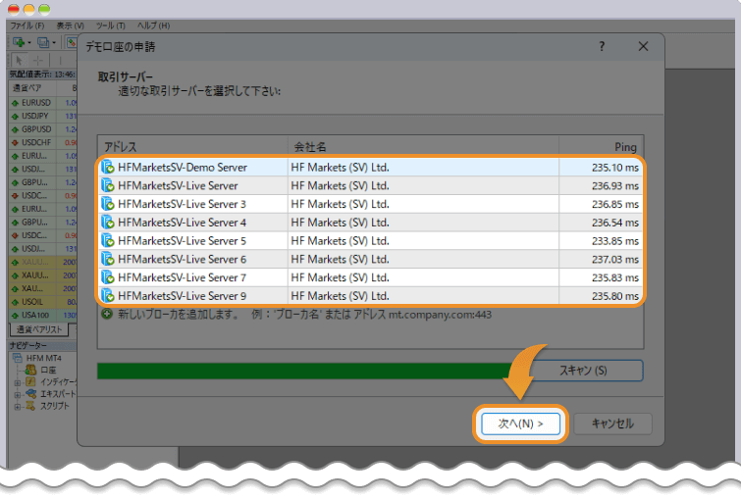Click the ? help button in dialog title
Image resolution: width=741 pixels, height=498 pixels.
pos(602,46)
